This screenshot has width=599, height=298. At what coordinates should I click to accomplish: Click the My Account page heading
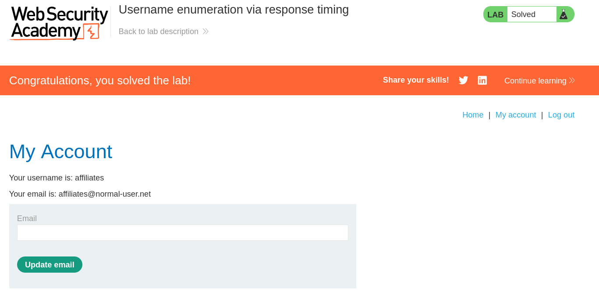point(60,152)
